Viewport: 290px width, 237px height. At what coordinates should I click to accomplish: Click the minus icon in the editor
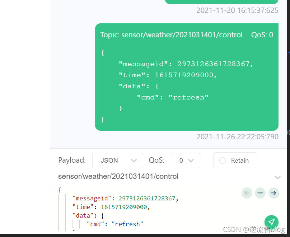coord(260,193)
